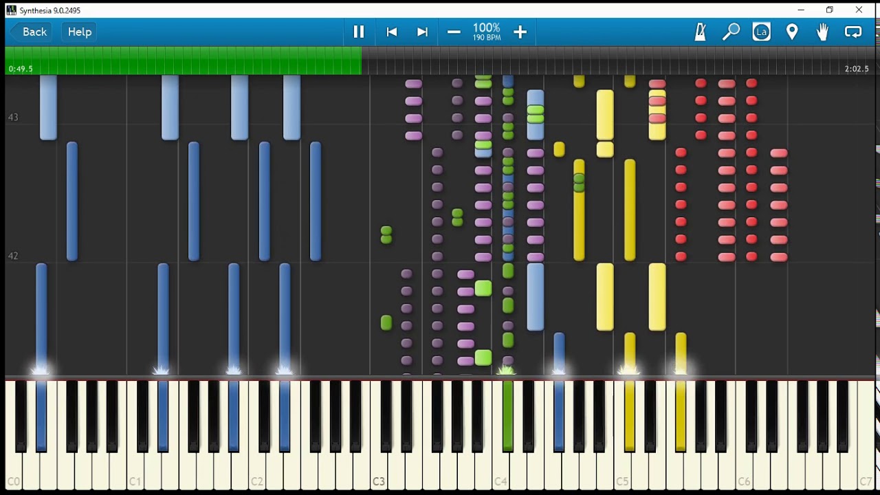Pause playback with the pause button
880x495 pixels.
point(359,32)
